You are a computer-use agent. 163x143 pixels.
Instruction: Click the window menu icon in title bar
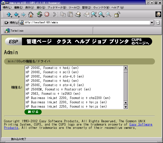pos(3,3)
